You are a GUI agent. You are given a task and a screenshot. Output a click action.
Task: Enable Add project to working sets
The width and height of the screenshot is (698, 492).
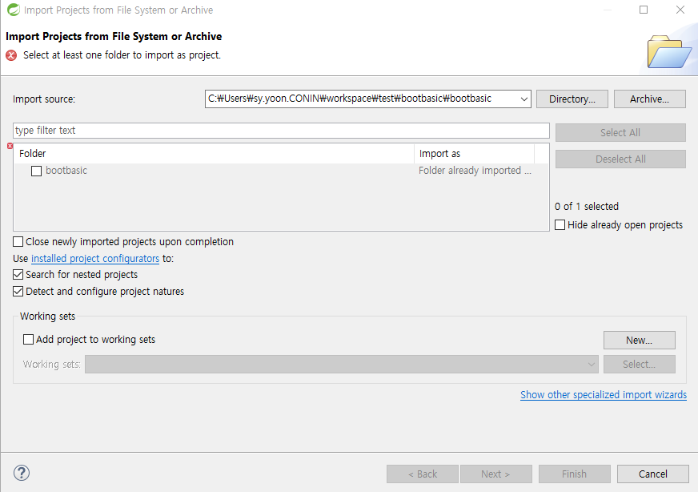click(x=29, y=340)
